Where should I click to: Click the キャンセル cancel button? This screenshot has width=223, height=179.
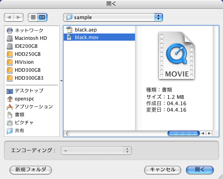[162, 170]
